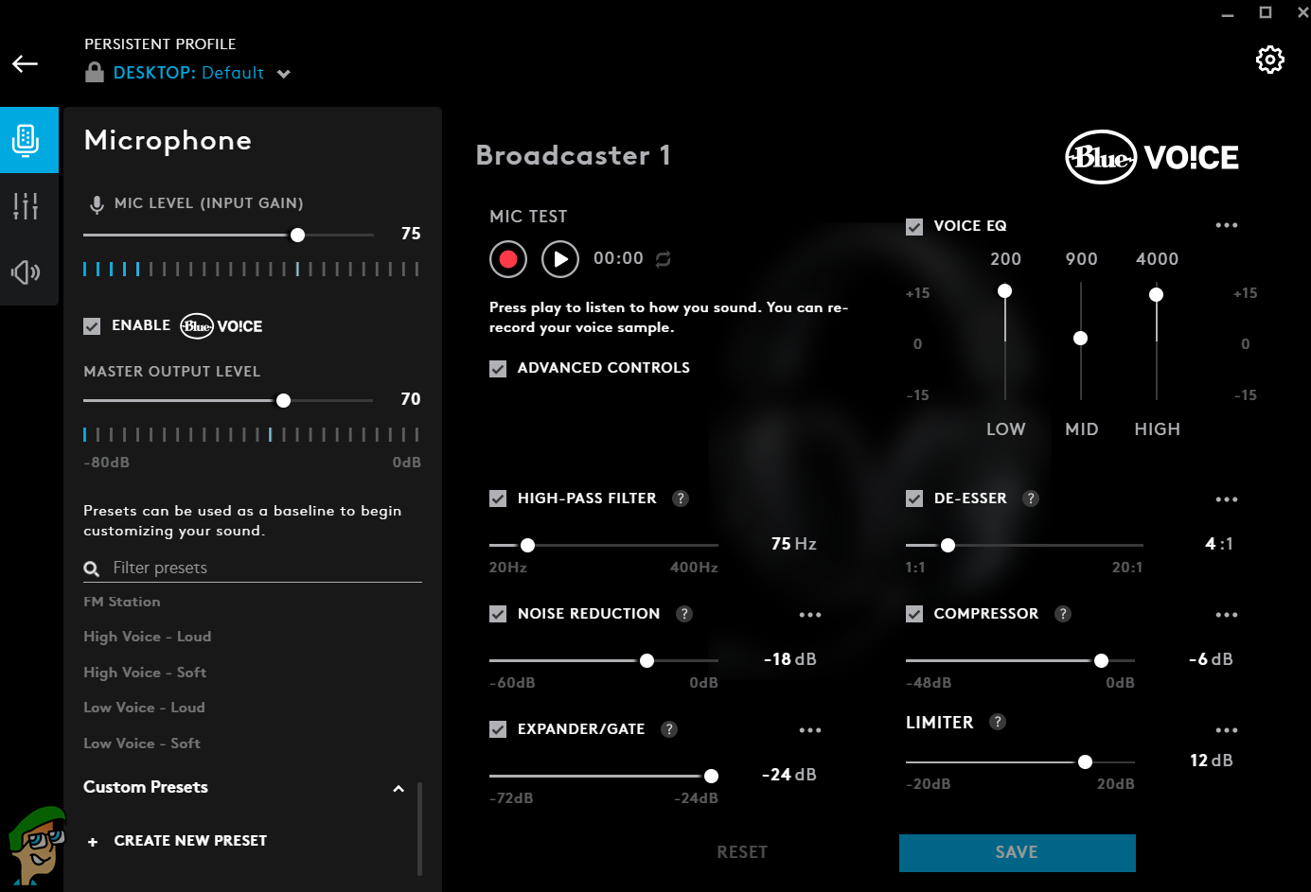Open Noise Reduction more options menu
The width and height of the screenshot is (1311, 892).
click(x=810, y=615)
